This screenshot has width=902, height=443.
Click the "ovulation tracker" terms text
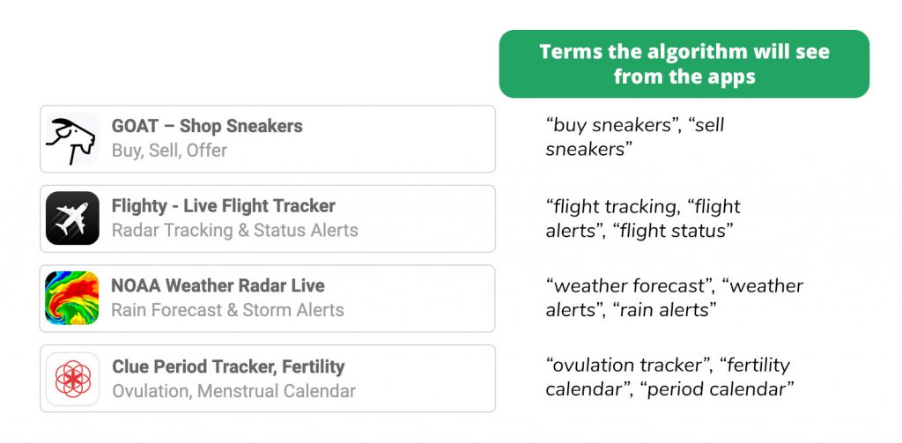coord(630,365)
